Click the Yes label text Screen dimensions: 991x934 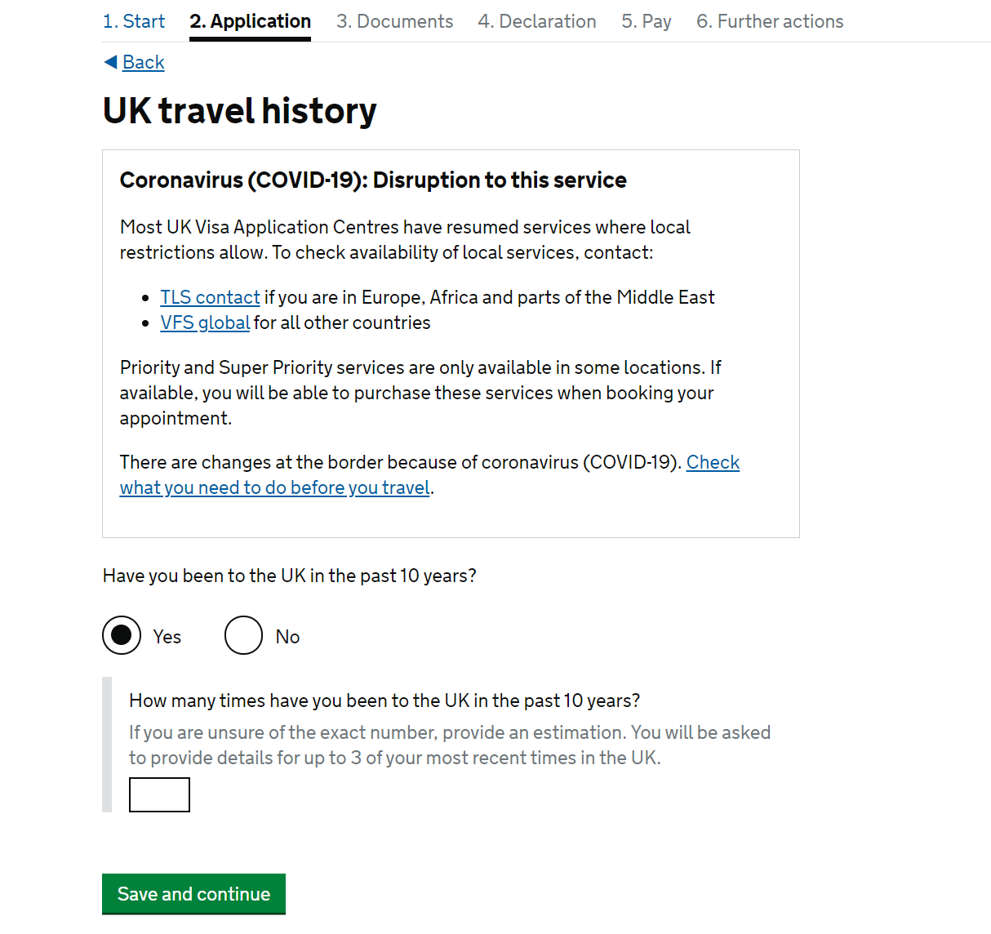pos(167,637)
